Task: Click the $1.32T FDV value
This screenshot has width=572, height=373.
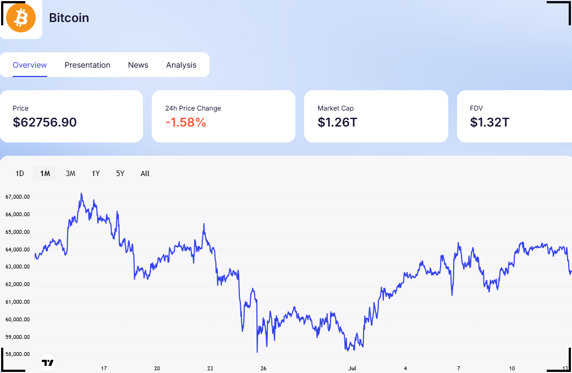Action: 490,122
